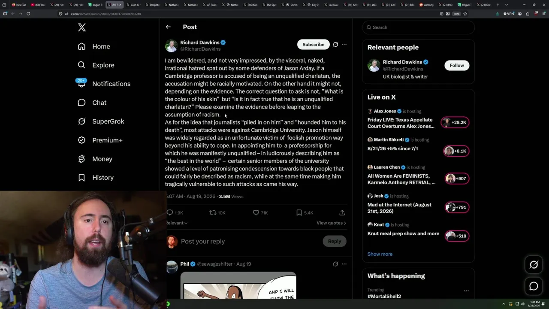The width and height of the screenshot is (549, 309).
Task: Switch to the first Imgur browser tab
Action: tap(95, 5)
